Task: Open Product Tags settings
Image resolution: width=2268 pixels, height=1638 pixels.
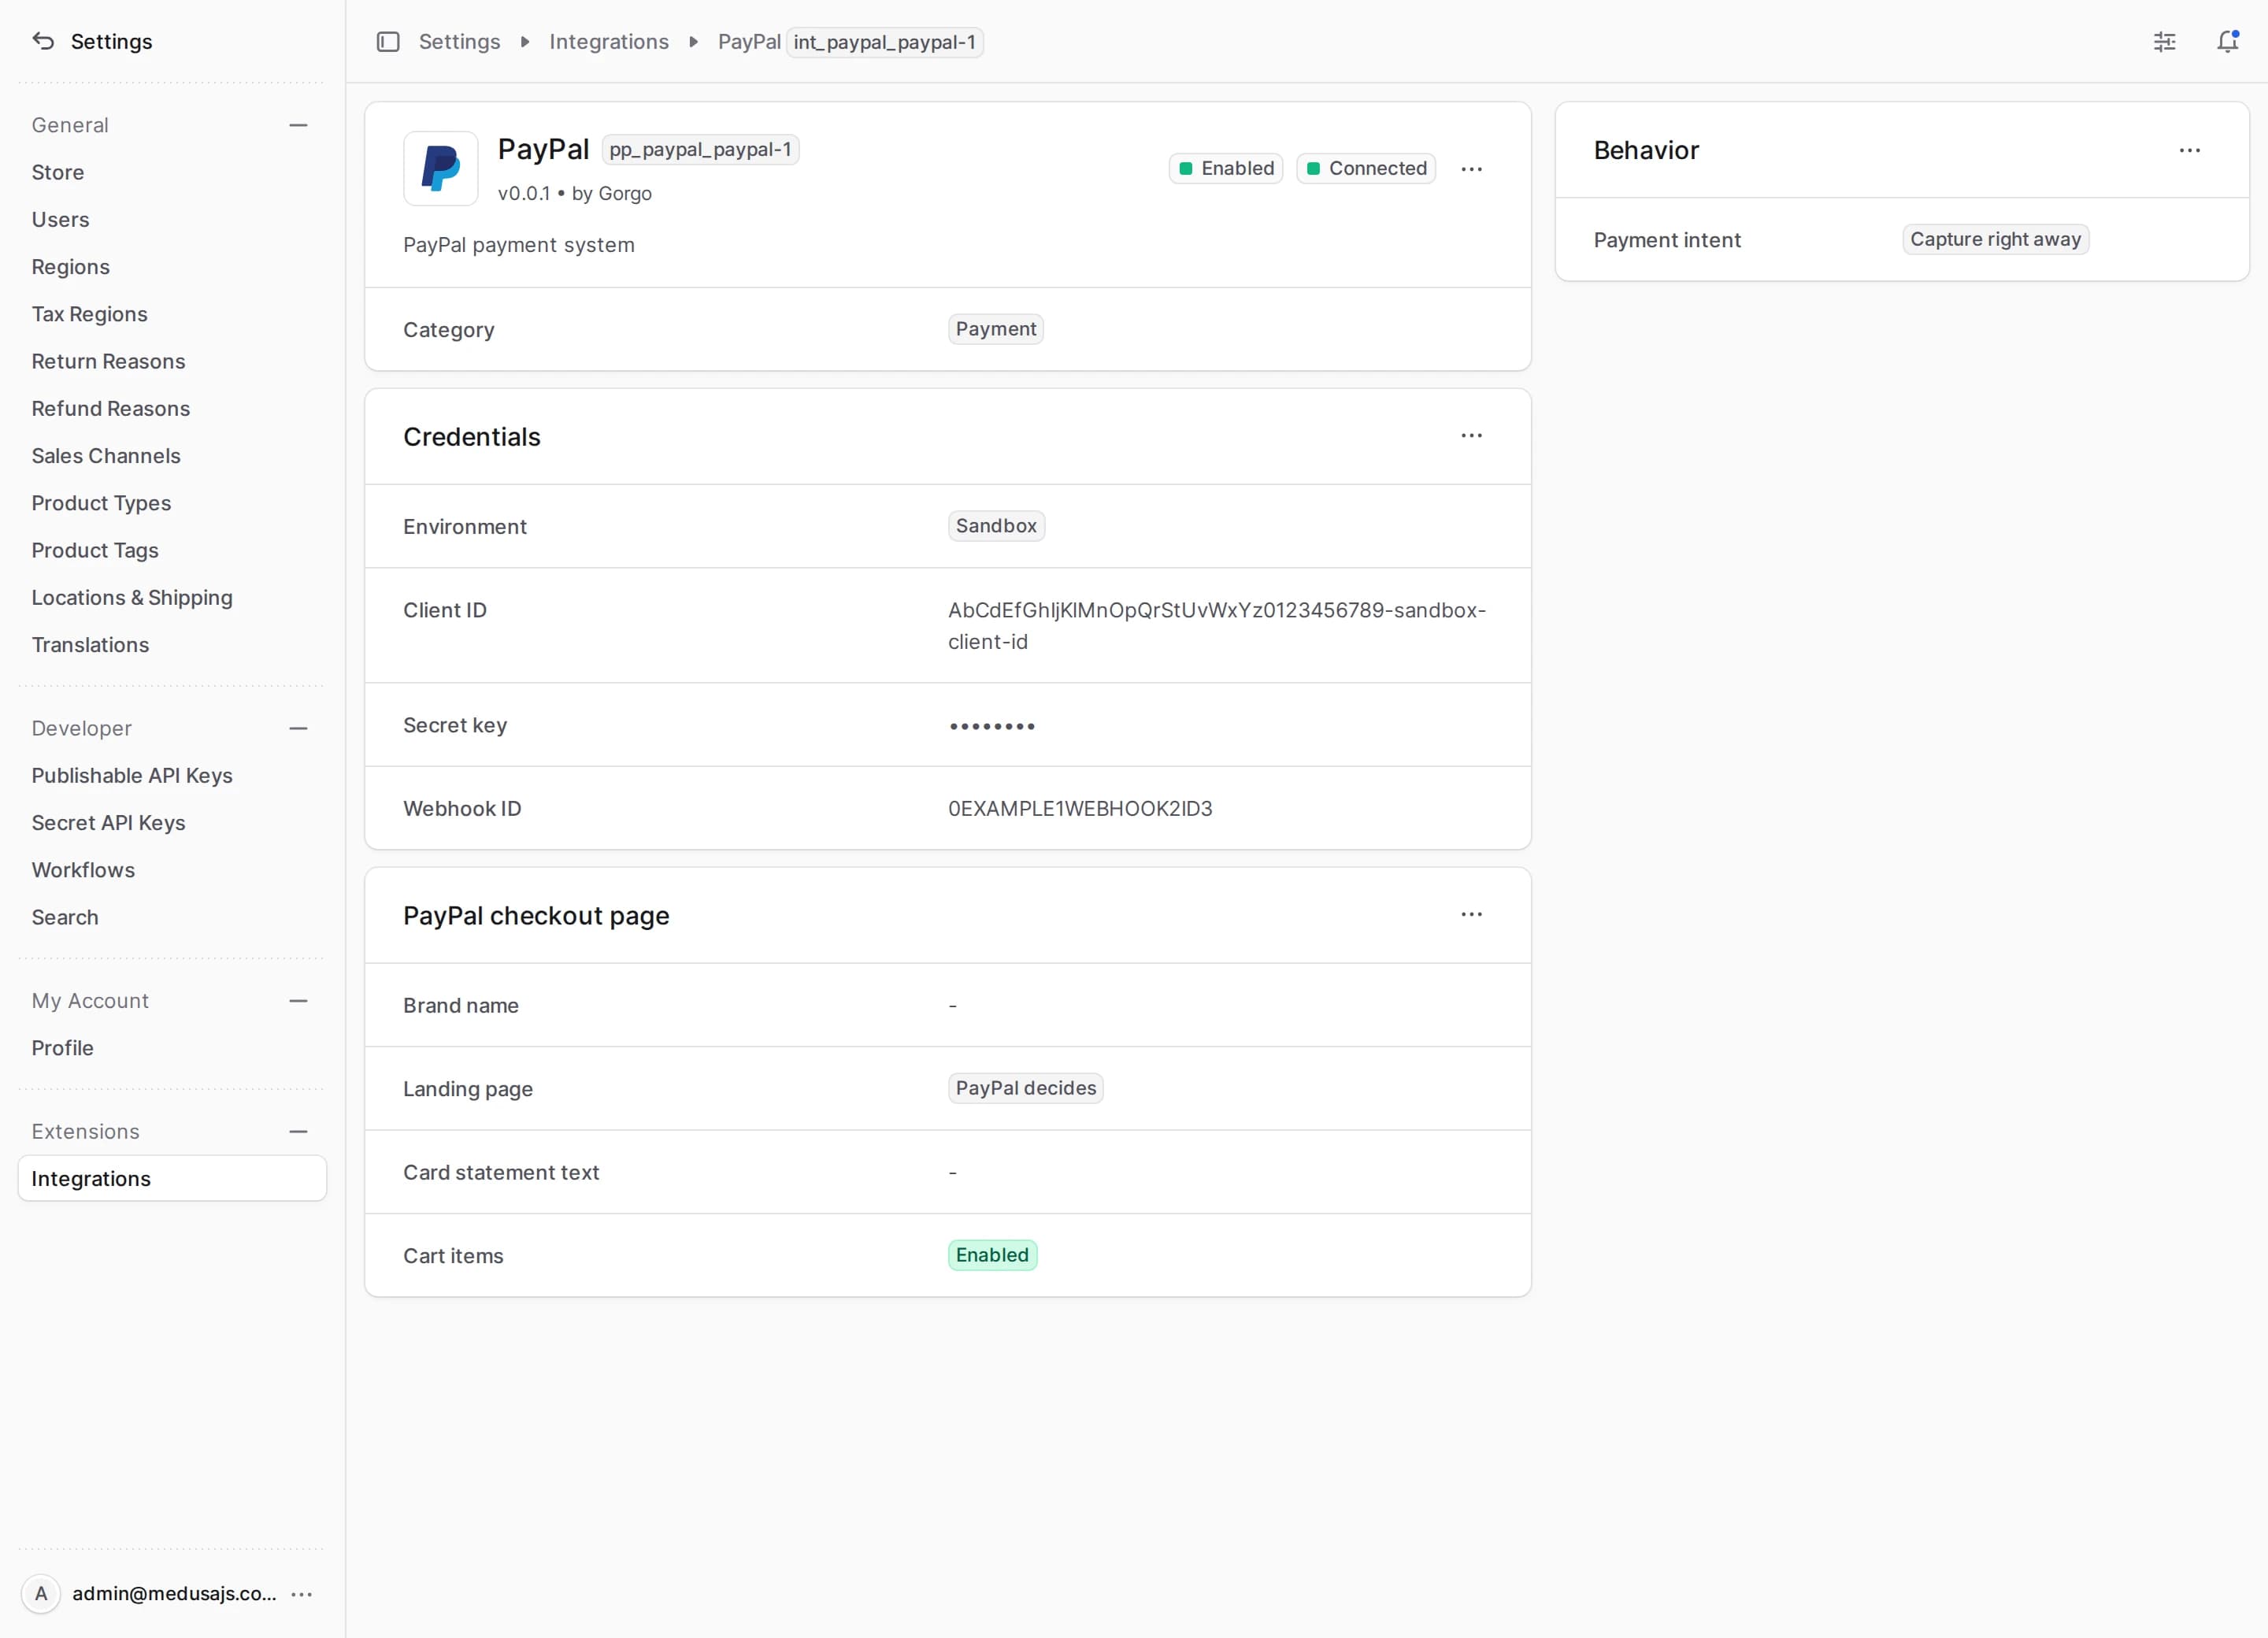Action: [x=172, y=550]
